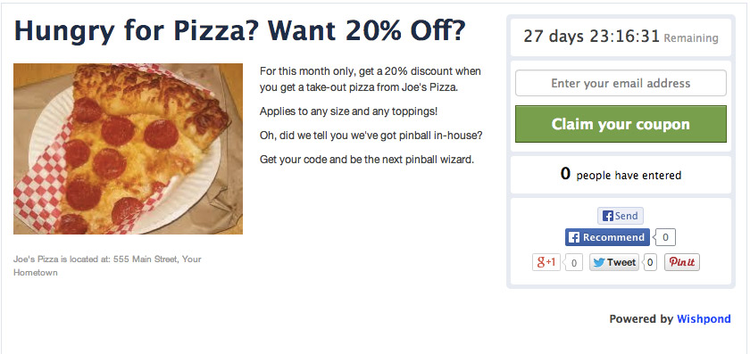Click the green Claim your coupon button

[x=621, y=124]
